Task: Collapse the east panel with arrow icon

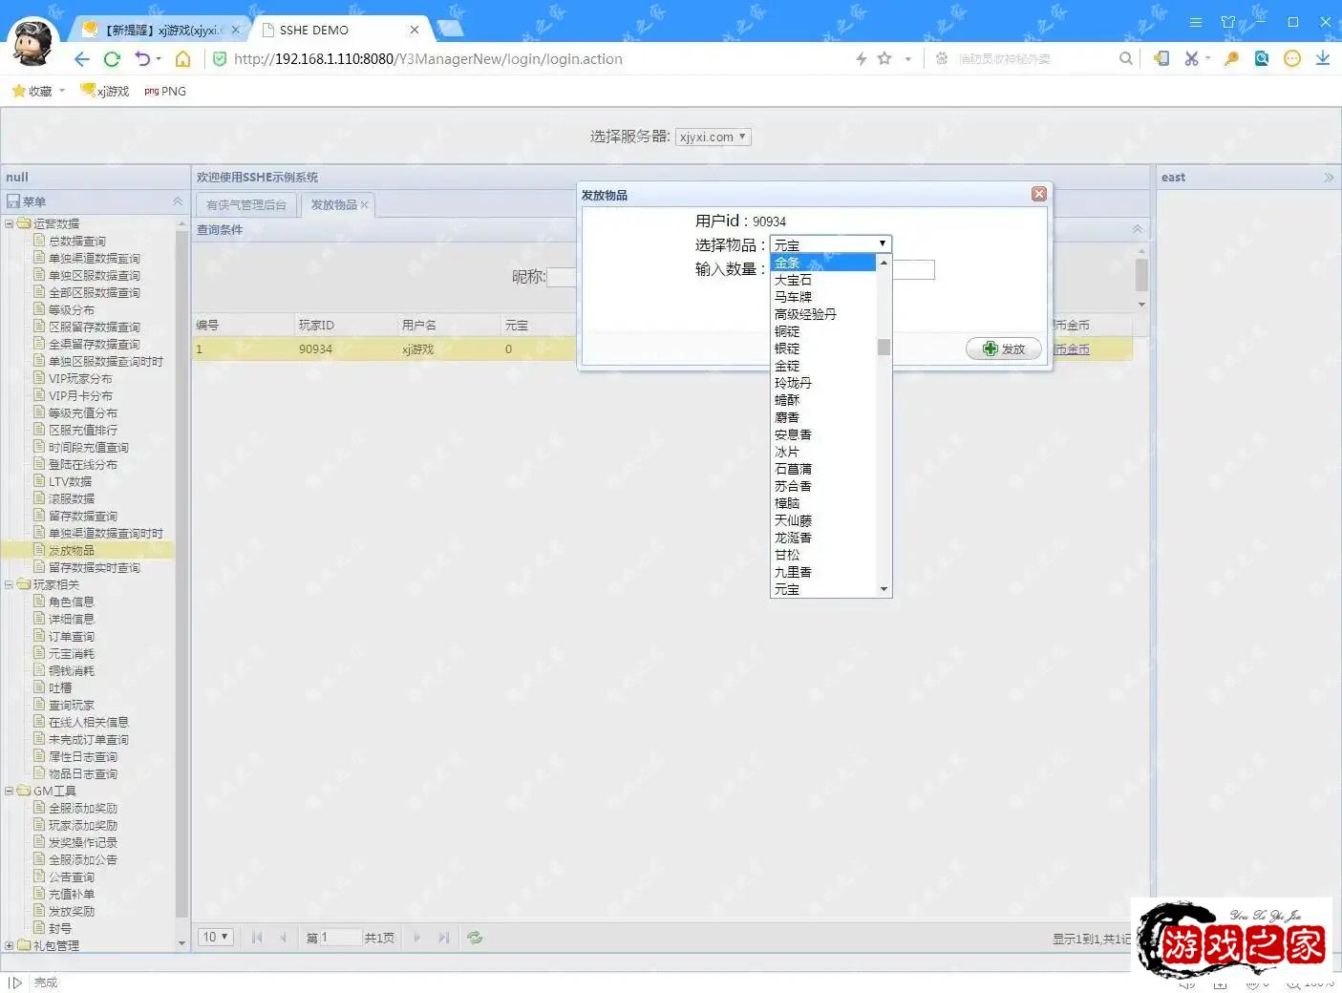Action: pyautogui.click(x=1328, y=178)
